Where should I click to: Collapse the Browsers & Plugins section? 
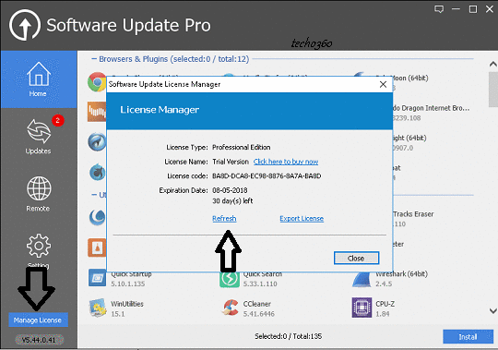94,59
